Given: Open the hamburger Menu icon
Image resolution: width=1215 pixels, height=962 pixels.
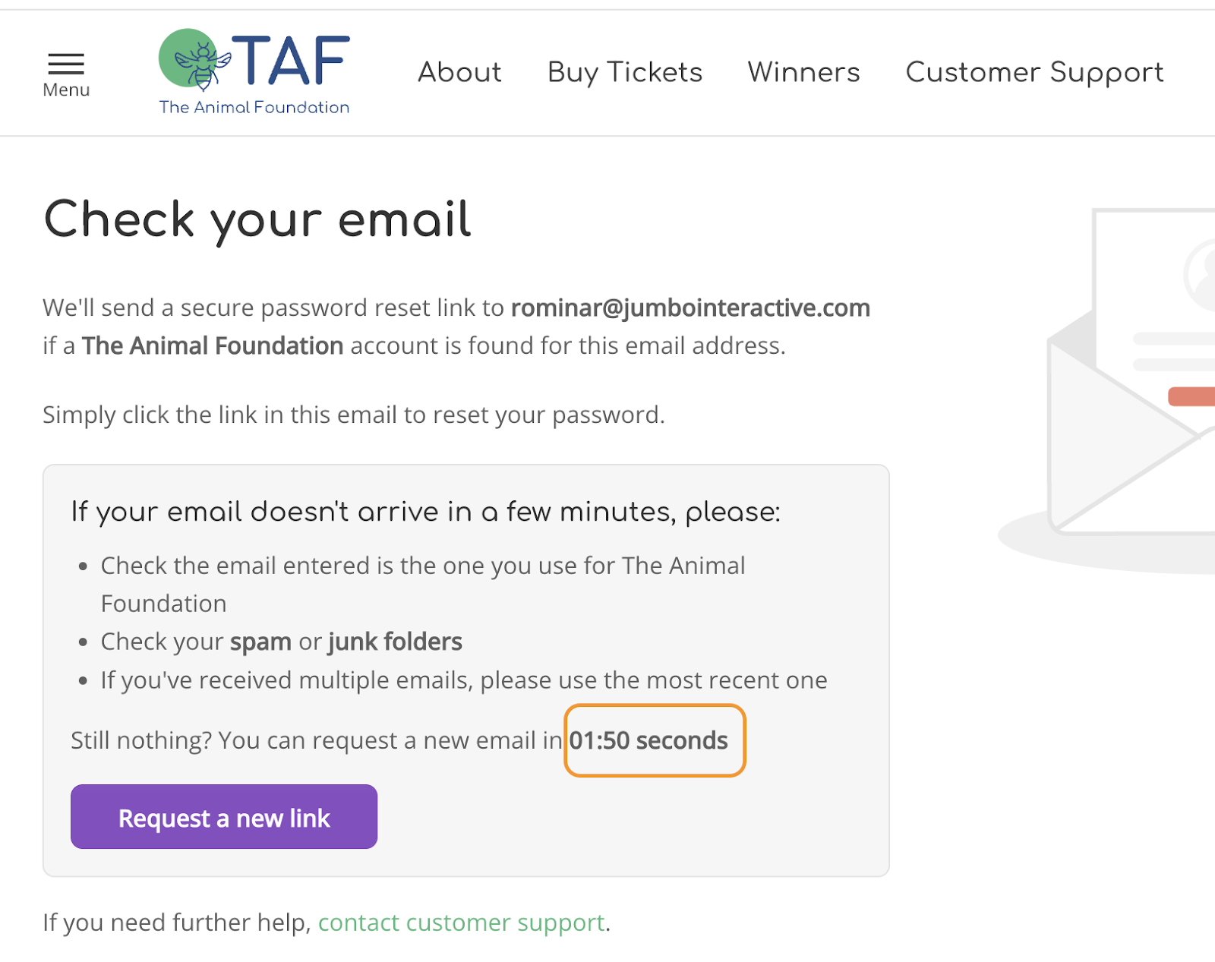Looking at the screenshot, I should [66, 64].
